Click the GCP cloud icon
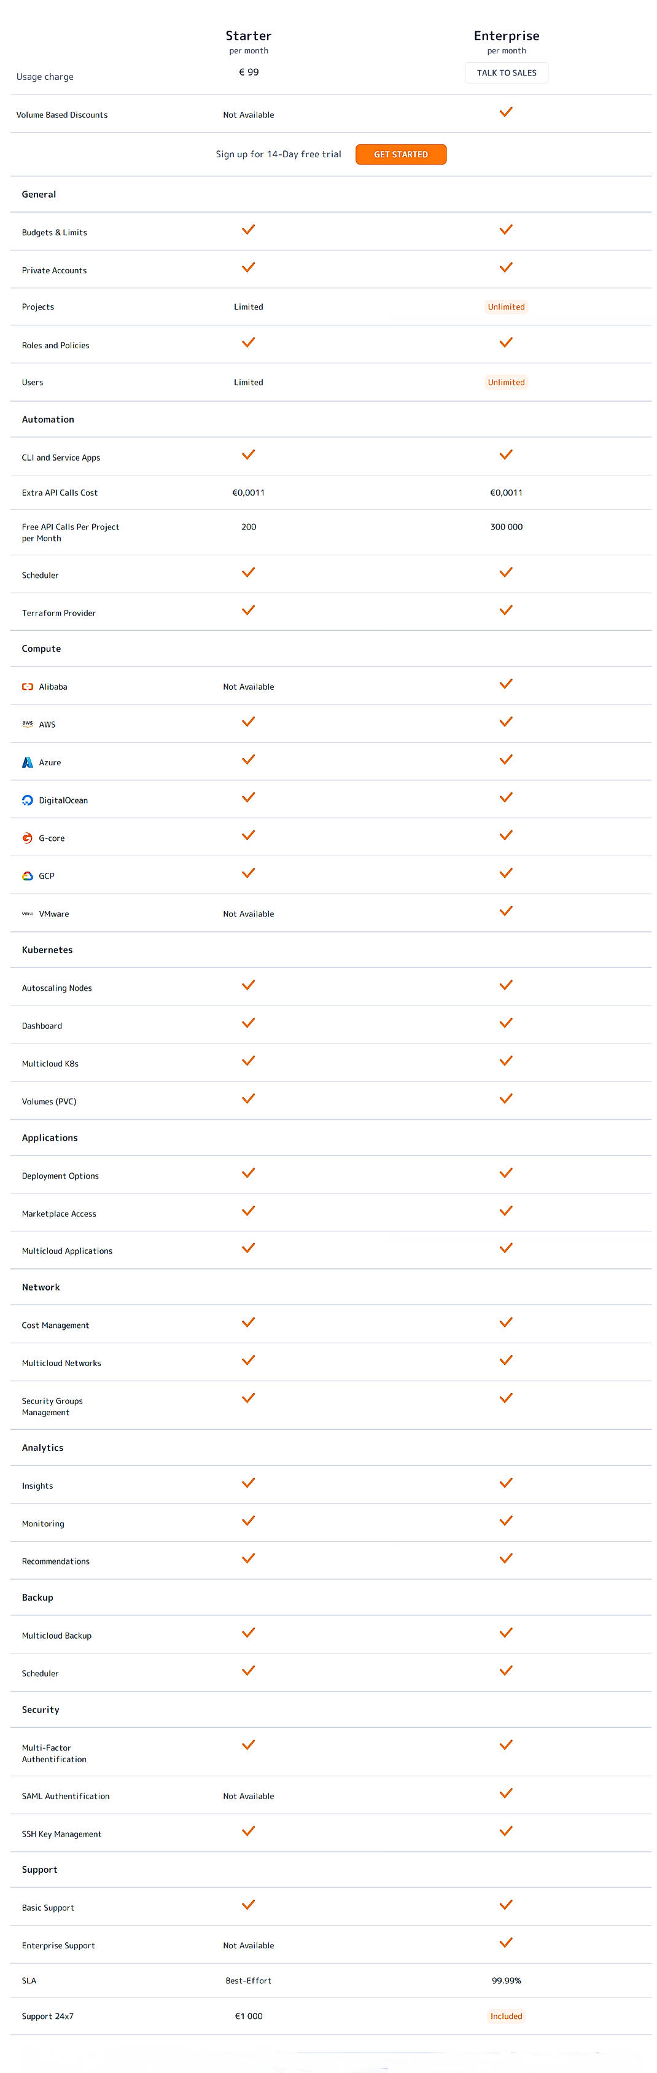 28,875
